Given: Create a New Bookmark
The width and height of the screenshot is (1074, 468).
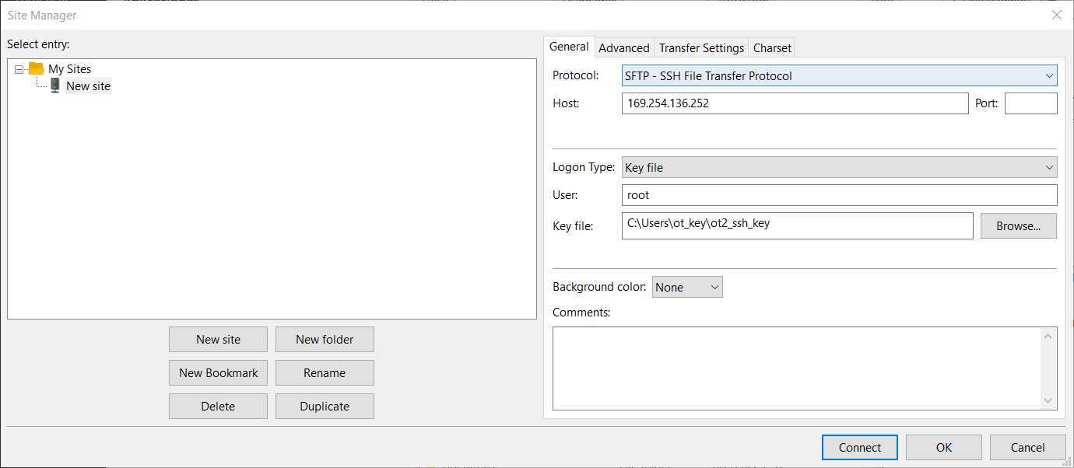Looking at the screenshot, I should [218, 373].
